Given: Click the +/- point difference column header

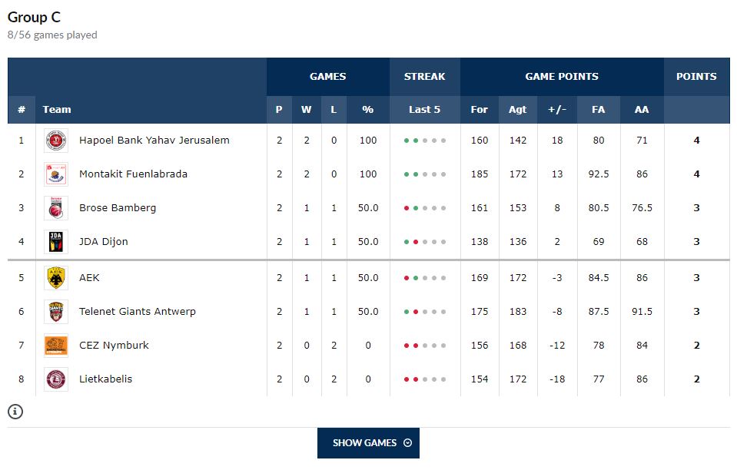Looking at the screenshot, I should coord(557,110).
